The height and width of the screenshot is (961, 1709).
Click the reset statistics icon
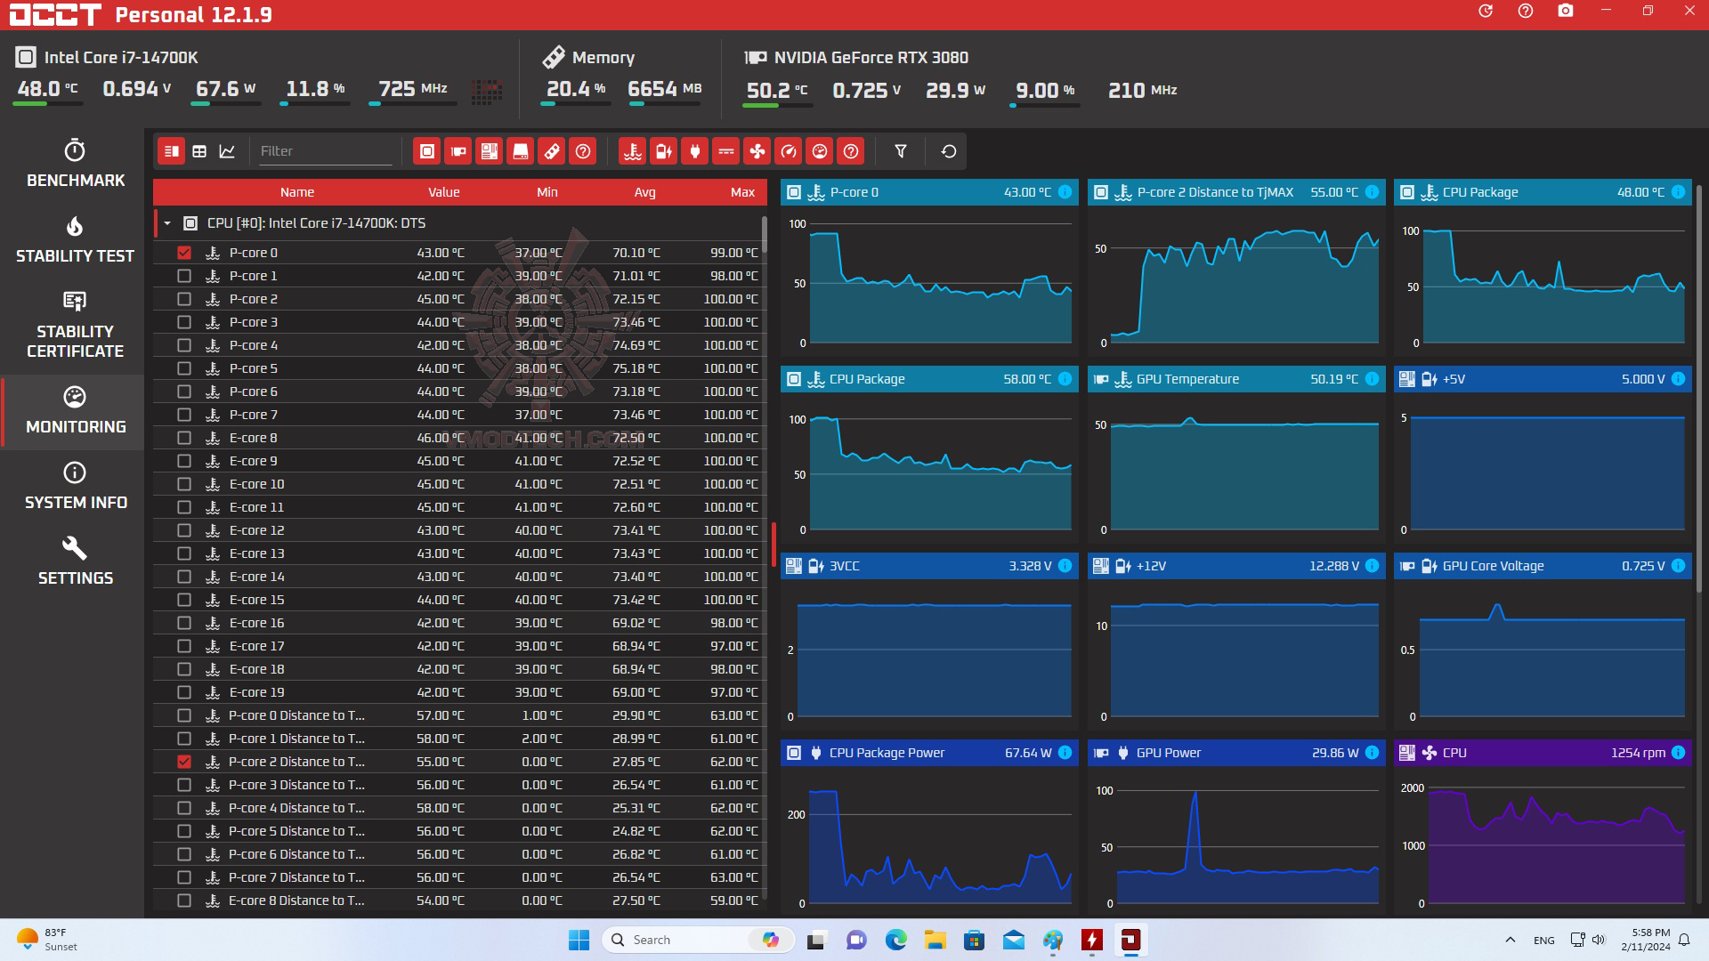click(948, 151)
